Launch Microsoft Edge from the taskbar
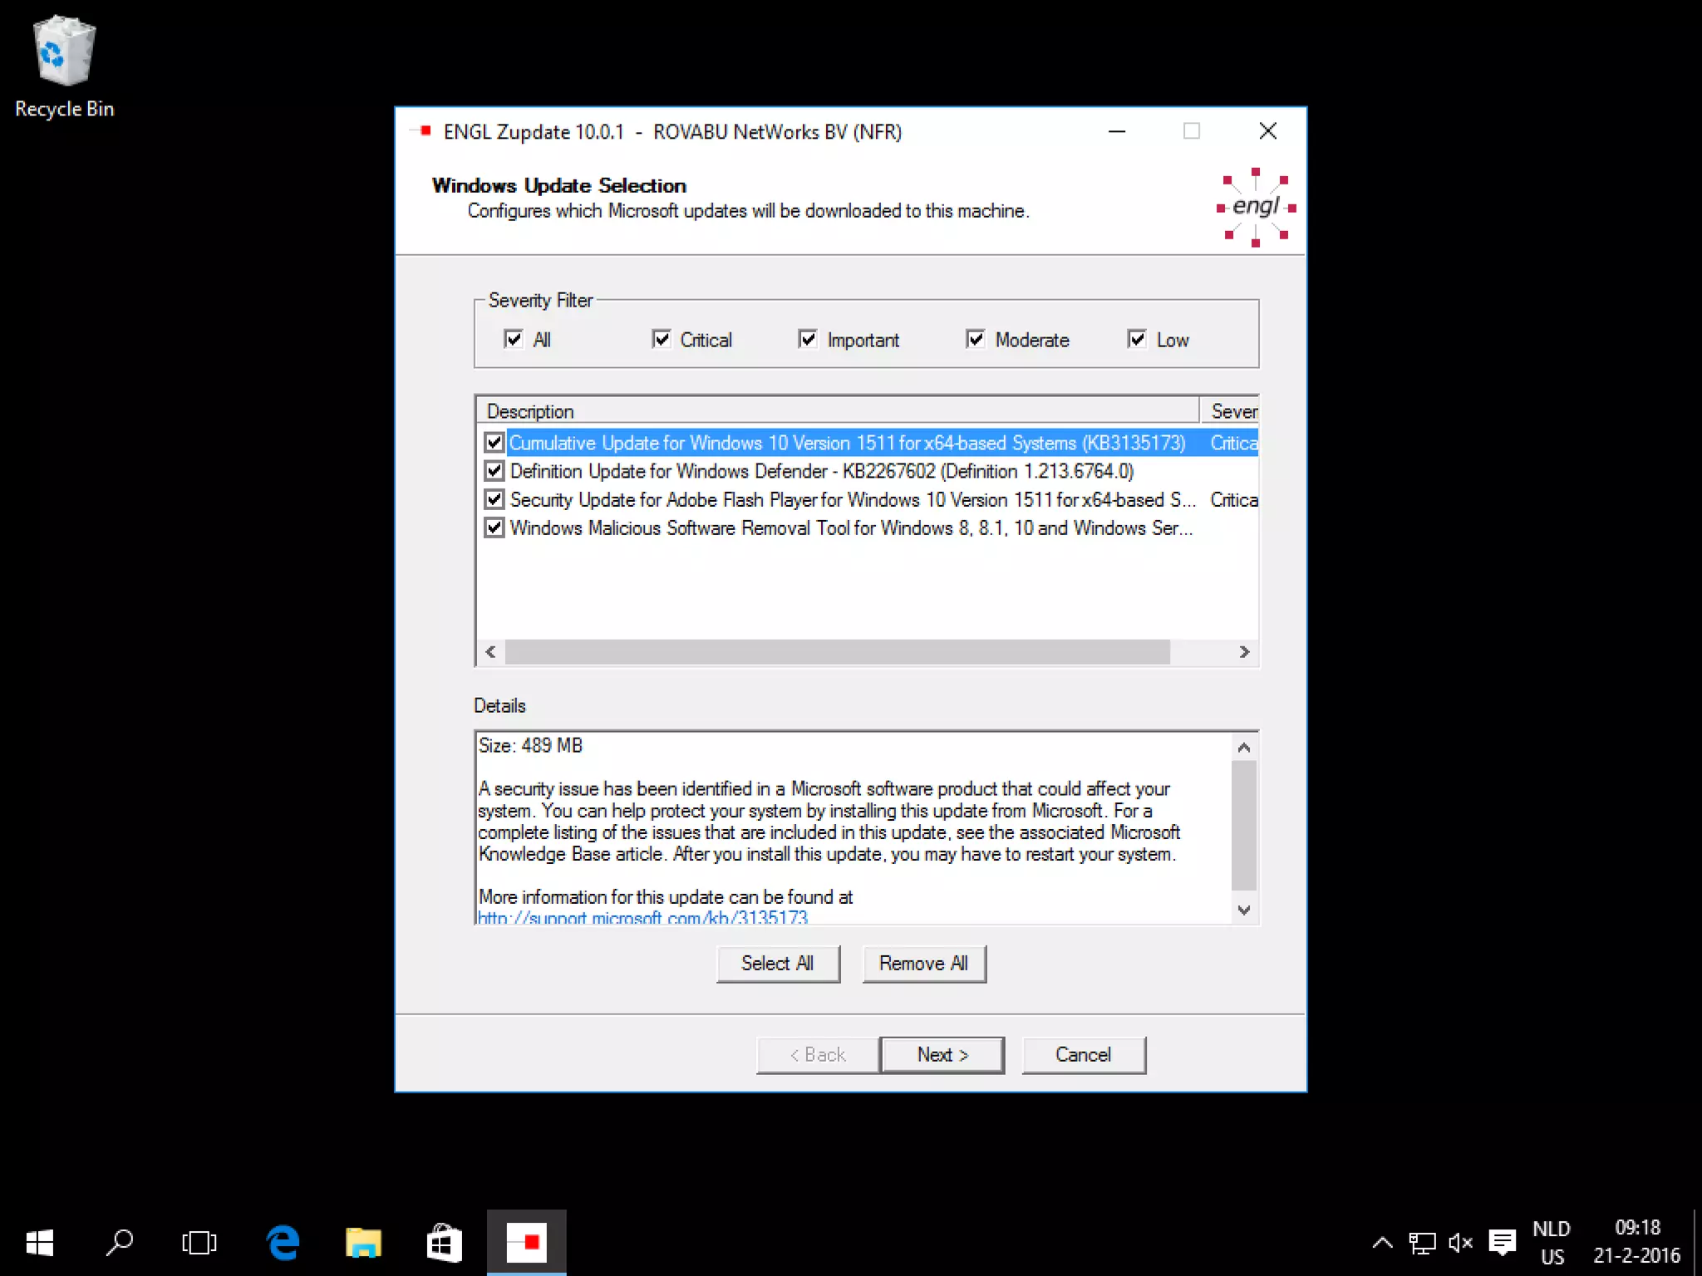 (283, 1243)
